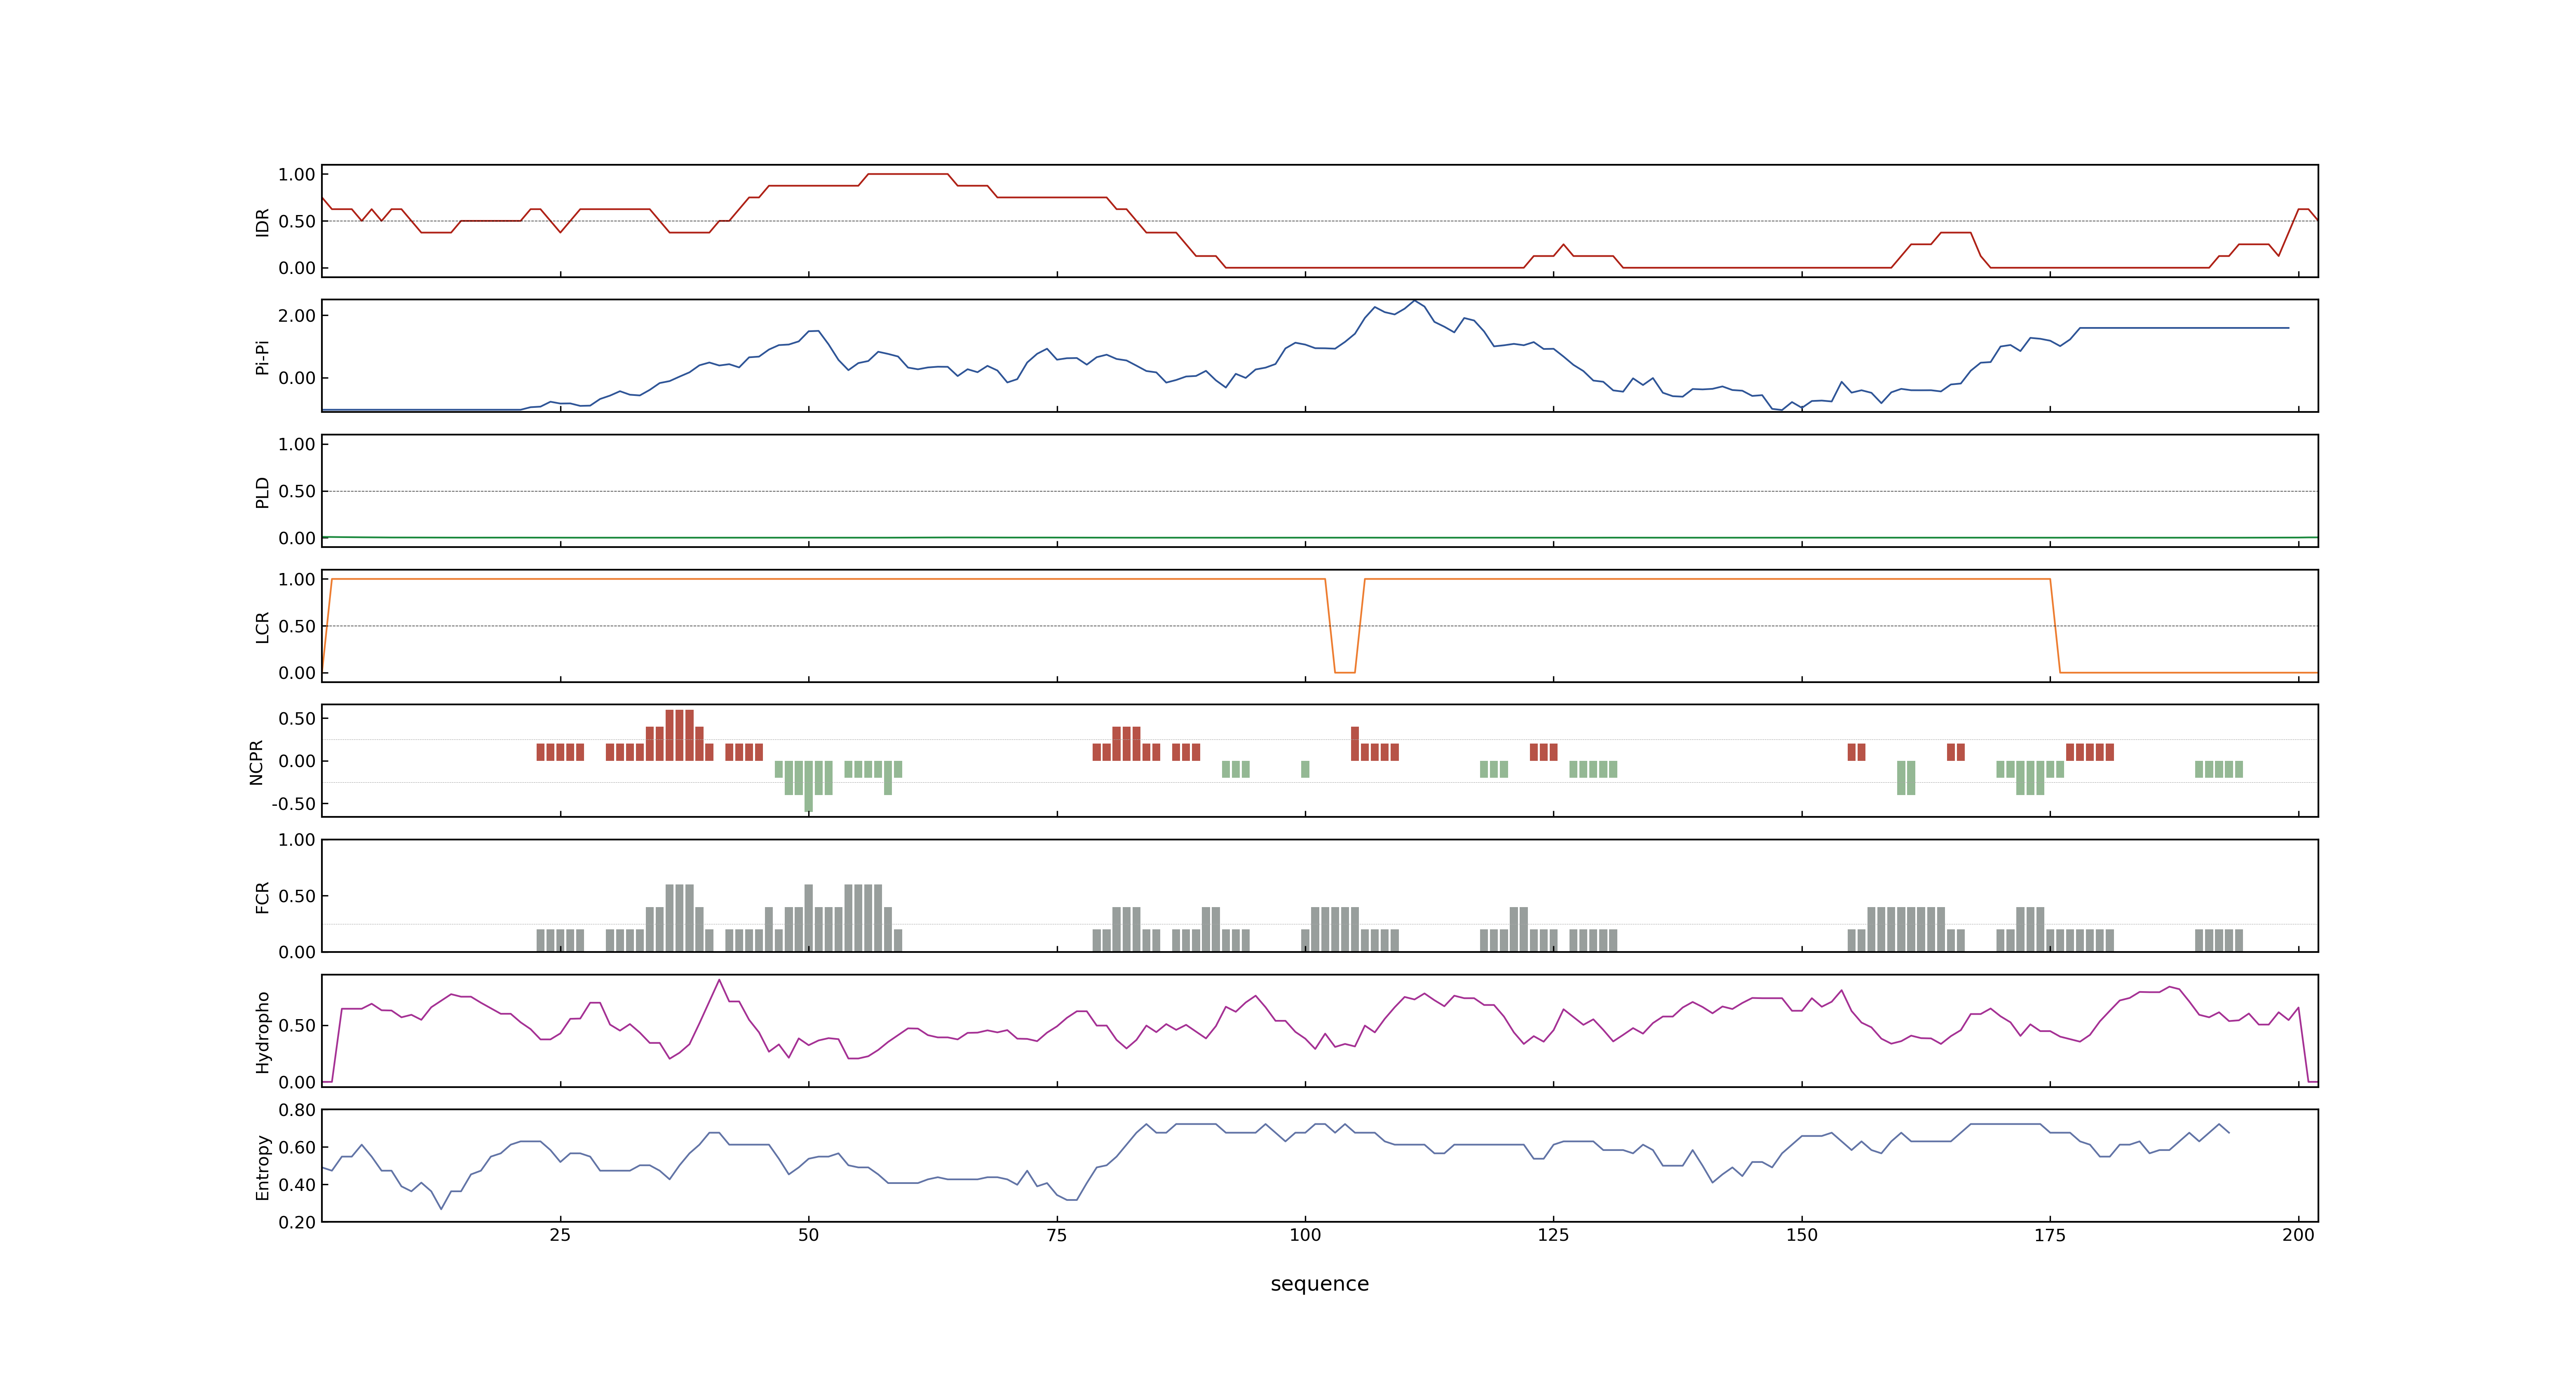The width and height of the screenshot is (2576, 1373).
Task: Click the lowest green NCPR bar at position 50
Action: 809,786
